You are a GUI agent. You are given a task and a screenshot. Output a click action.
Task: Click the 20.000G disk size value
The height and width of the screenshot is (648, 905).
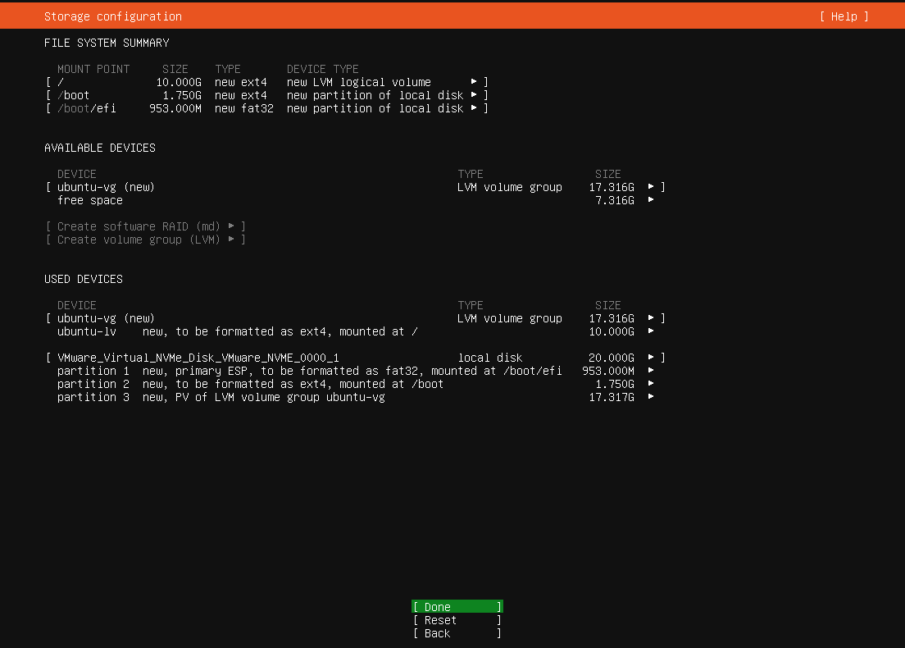[612, 358]
